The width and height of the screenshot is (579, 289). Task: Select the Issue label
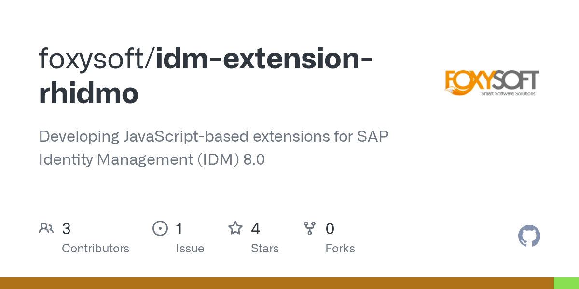click(190, 249)
